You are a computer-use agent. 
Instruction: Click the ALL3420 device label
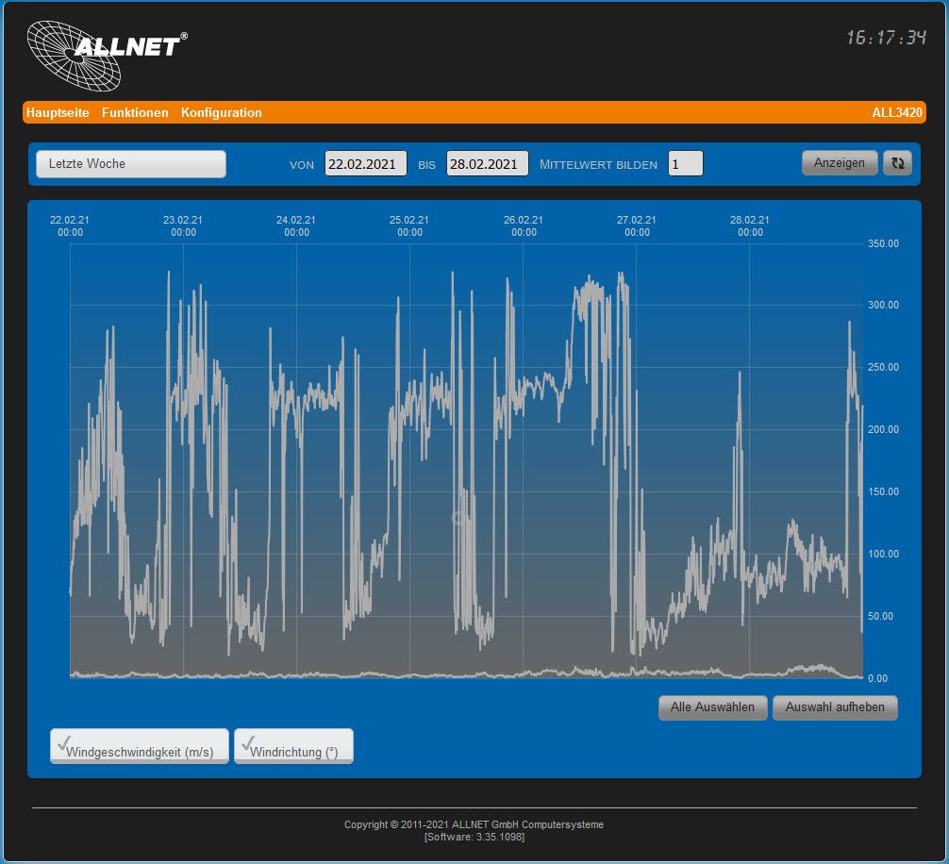tap(896, 112)
